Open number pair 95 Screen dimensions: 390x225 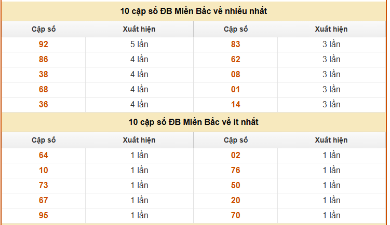point(44,216)
